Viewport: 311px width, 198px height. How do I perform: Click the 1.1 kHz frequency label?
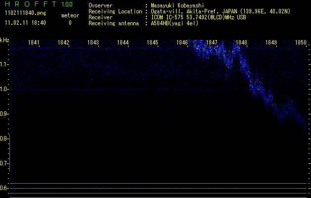click(4, 64)
